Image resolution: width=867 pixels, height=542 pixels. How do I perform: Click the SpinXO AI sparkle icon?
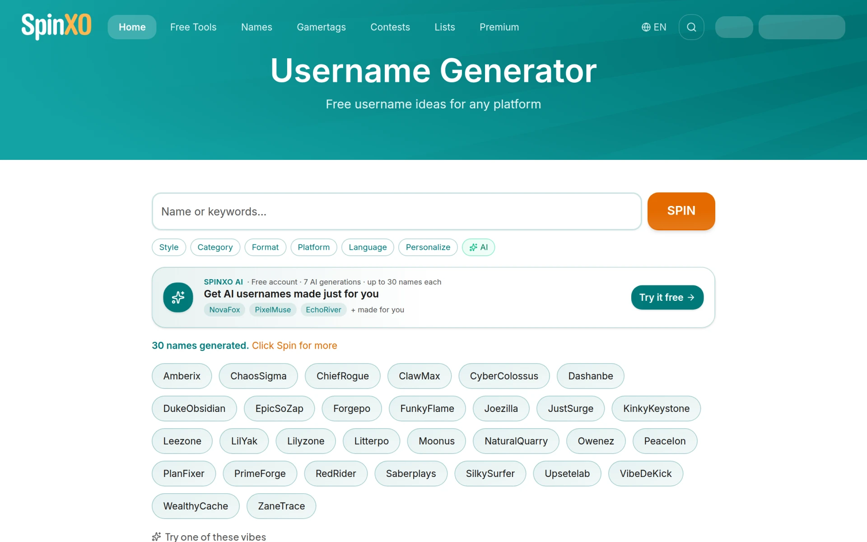pos(178,297)
